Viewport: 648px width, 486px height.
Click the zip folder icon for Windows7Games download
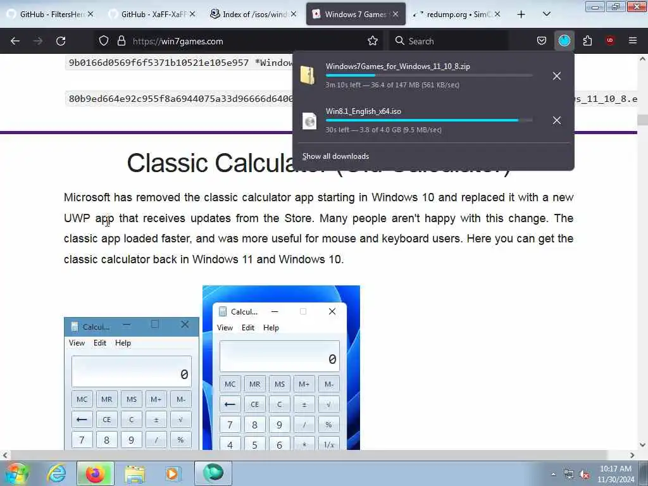308,75
